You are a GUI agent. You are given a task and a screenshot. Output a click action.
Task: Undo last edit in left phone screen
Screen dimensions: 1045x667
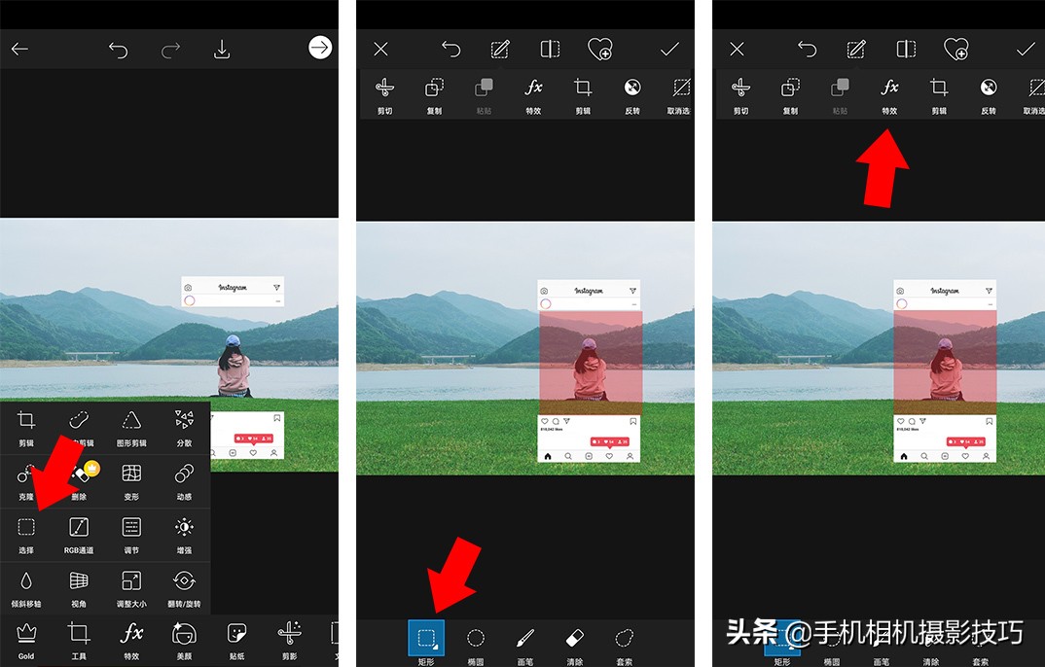click(x=118, y=50)
